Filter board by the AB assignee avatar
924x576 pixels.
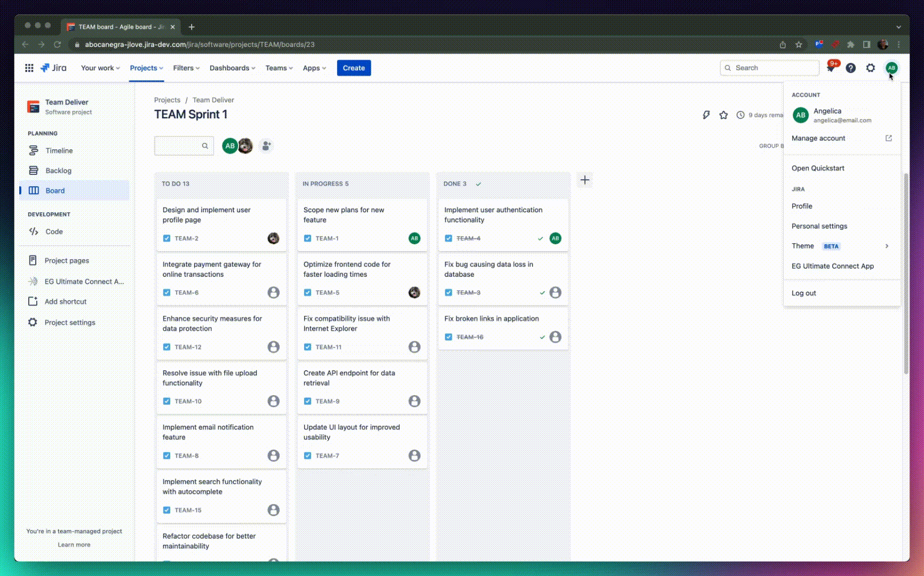(x=230, y=146)
